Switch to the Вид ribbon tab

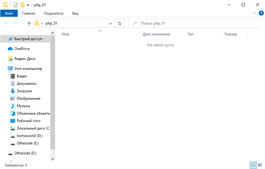(75, 13)
